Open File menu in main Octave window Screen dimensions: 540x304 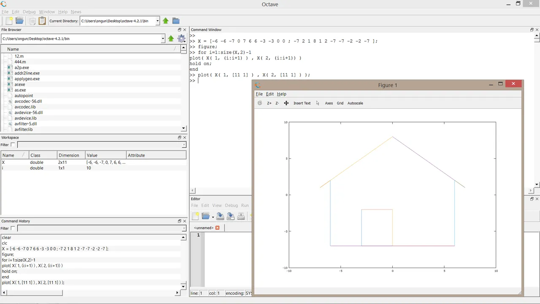click(x=5, y=12)
